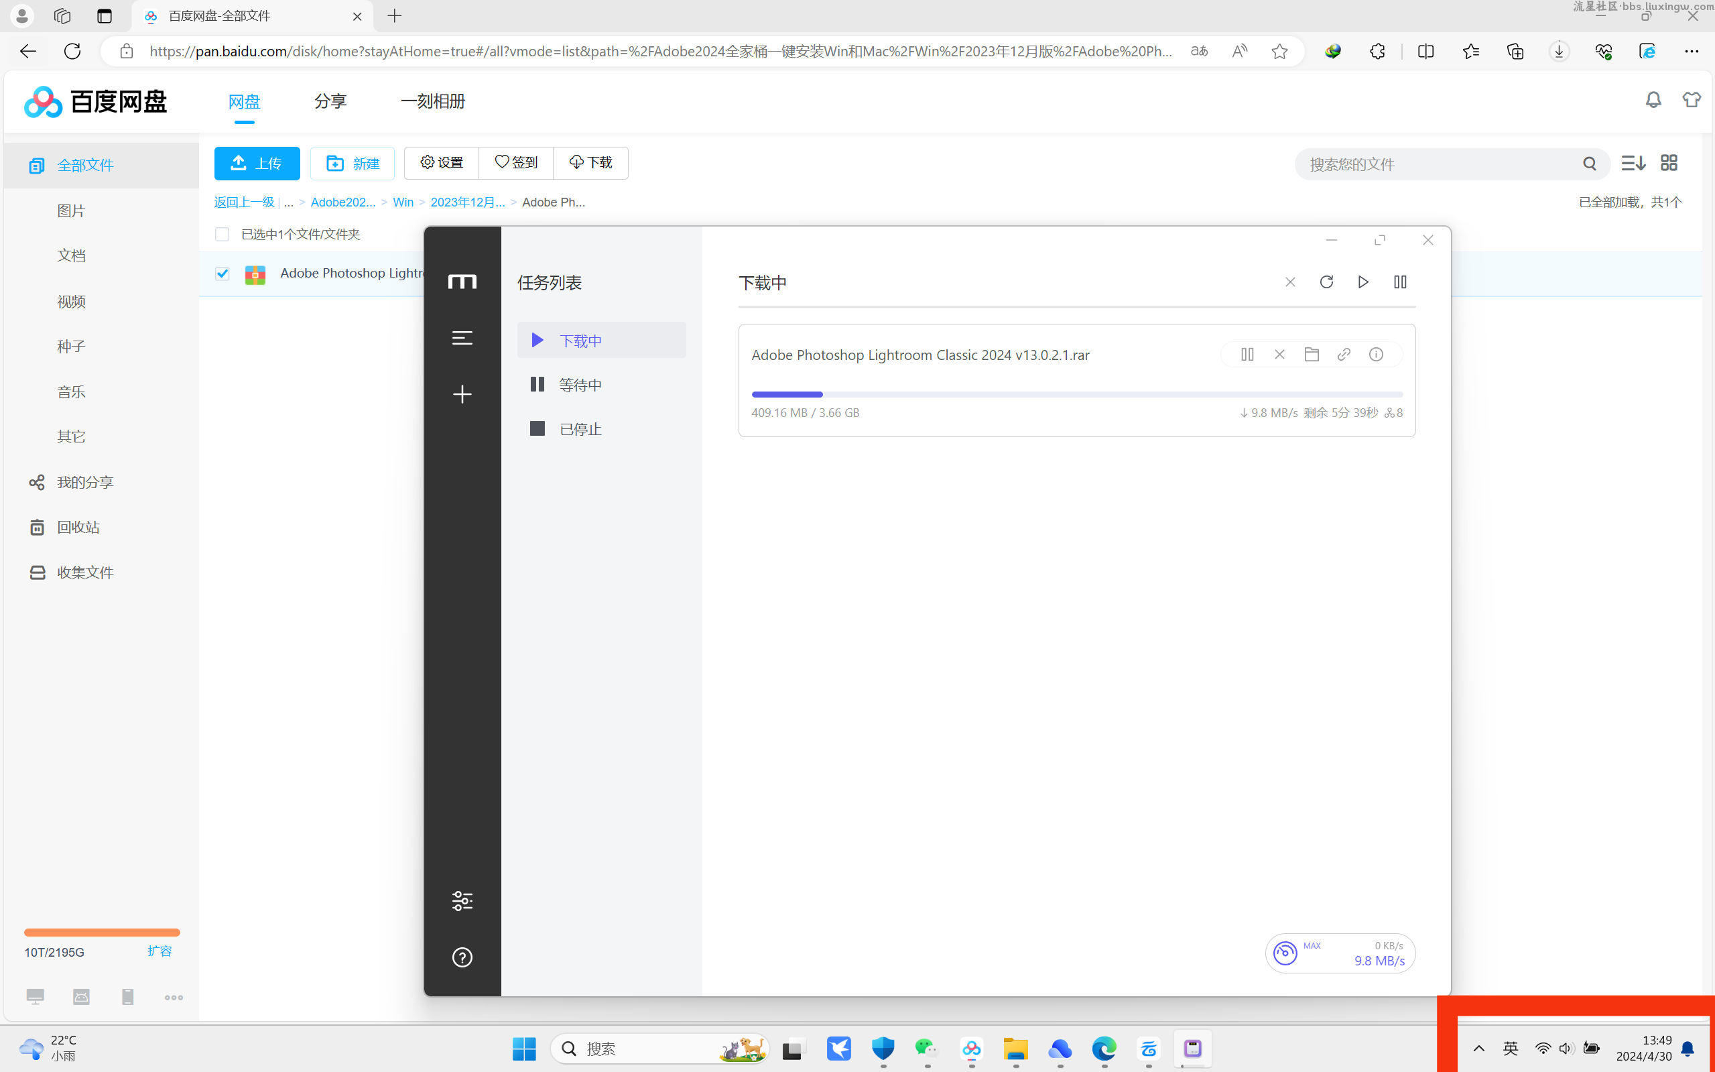Click the browser refresh icon
Viewport: 1715px width, 1072px height.
[72, 51]
